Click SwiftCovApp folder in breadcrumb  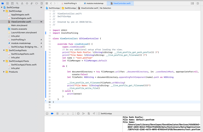click(x=69, y=8)
